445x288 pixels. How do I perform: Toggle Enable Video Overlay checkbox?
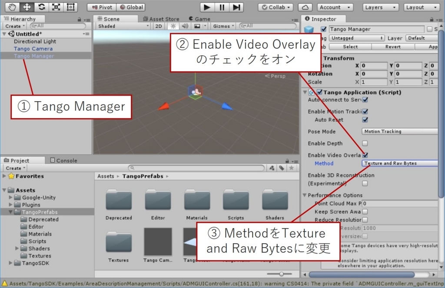365,155
